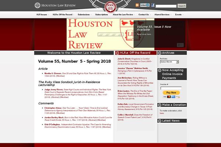
Task: Open Monika U. Ehrman article link
Action: point(78,75)
